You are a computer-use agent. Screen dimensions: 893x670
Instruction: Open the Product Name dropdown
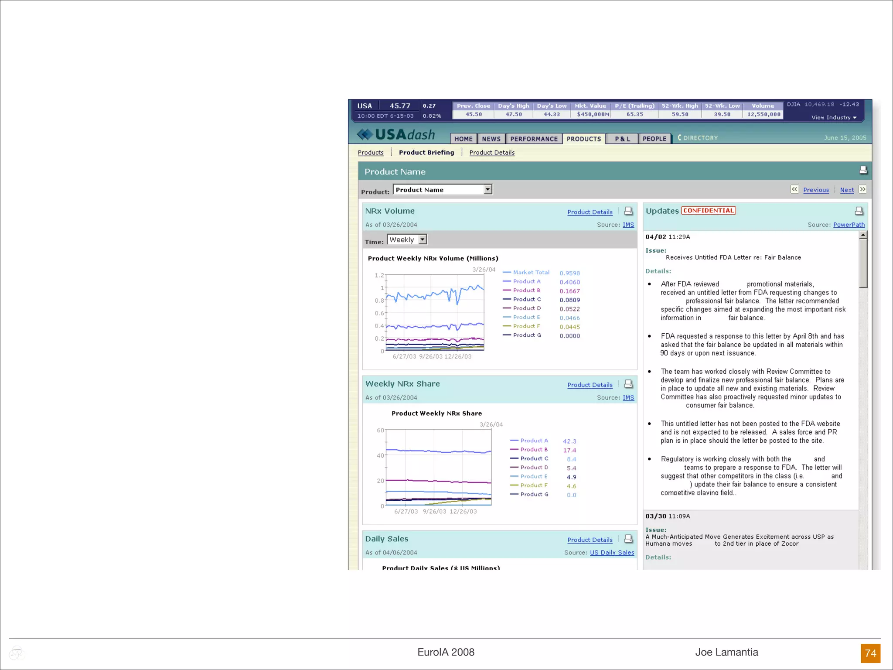[x=487, y=189]
